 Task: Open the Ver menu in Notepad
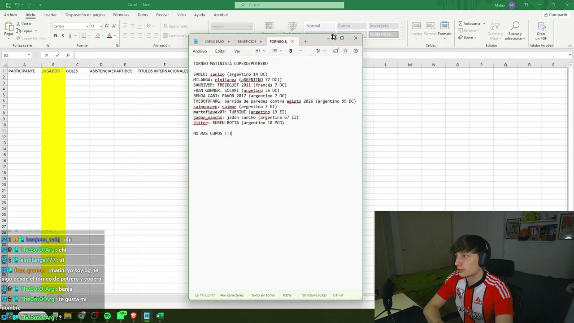coord(237,51)
